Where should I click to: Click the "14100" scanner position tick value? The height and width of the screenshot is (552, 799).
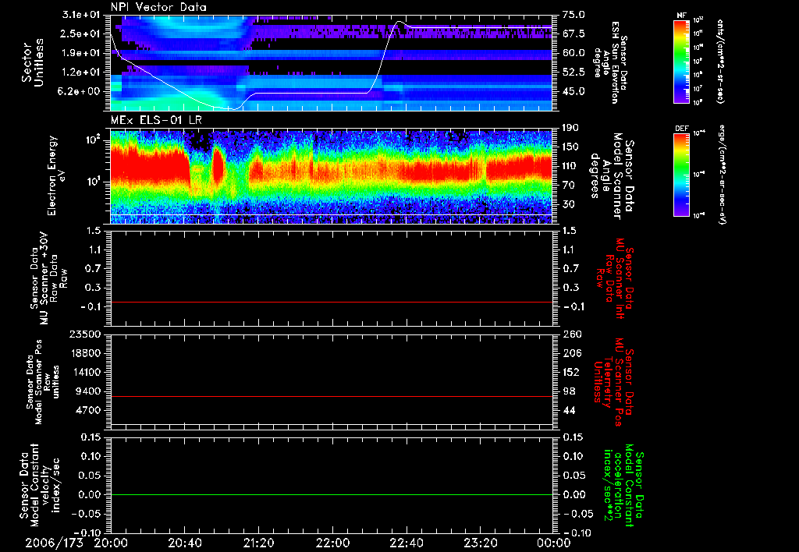(x=86, y=372)
